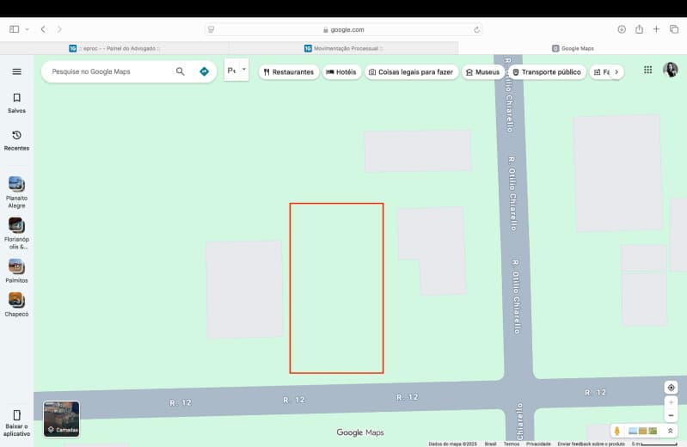Screen dimensions: 687x447
Task: Open Recentes history panel
Action: [16, 141]
